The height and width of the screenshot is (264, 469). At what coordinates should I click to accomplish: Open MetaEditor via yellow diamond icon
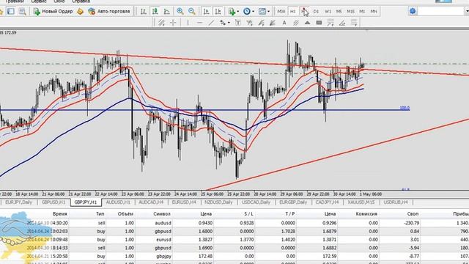pos(80,12)
